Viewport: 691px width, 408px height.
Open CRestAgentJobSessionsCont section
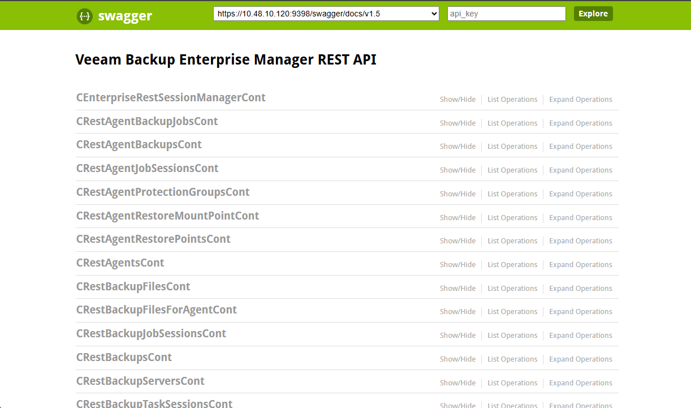pyautogui.click(x=148, y=169)
